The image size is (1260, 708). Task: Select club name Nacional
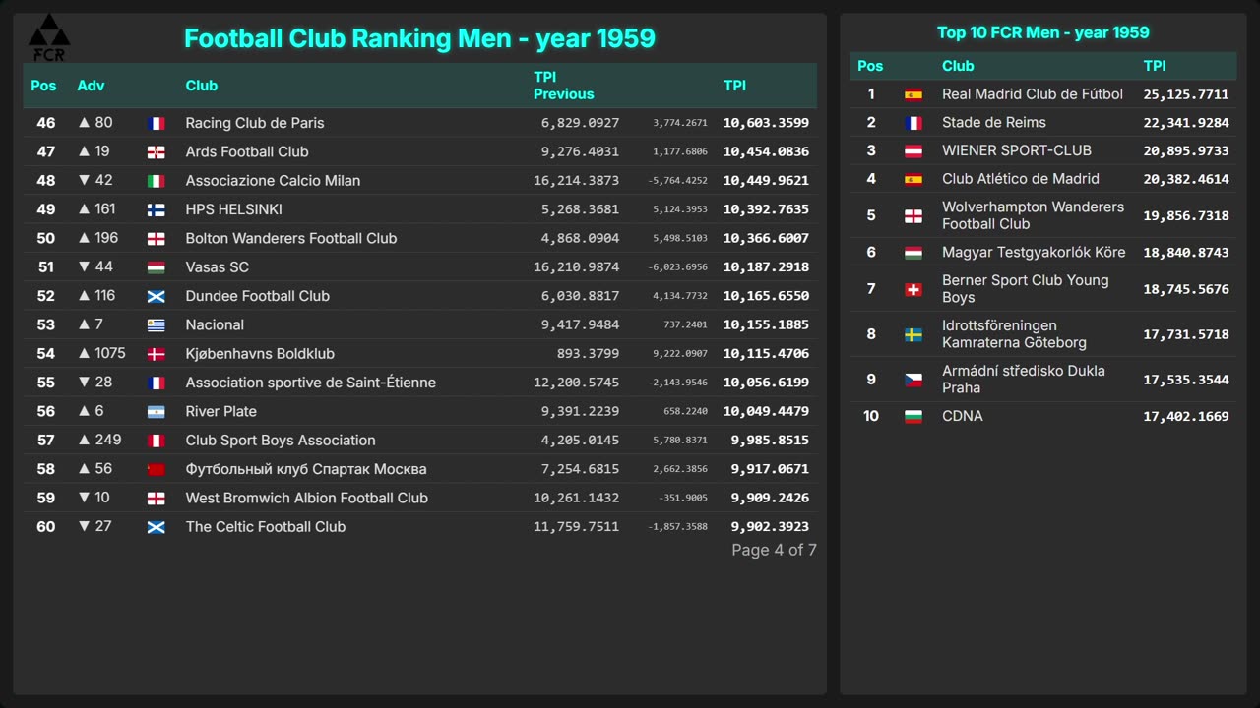pyautogui.click(x=215, y=324)
